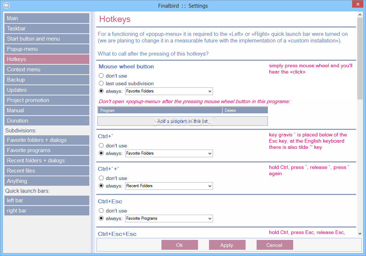Click the Cancel button
This screenshot has height=256, width=366.
point(274,245)
